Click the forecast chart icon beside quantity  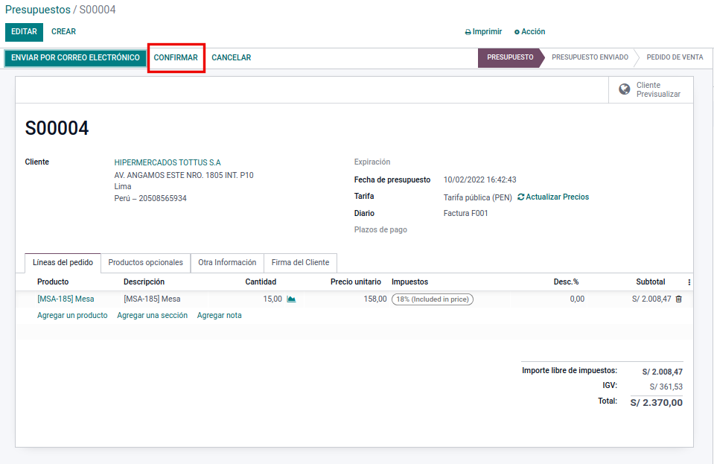click(x=291, y=299)
